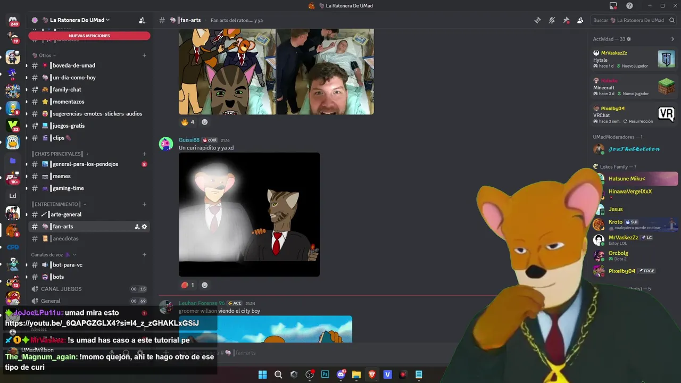Open the hospital selfie photo attachment

[x=325, y=71]
